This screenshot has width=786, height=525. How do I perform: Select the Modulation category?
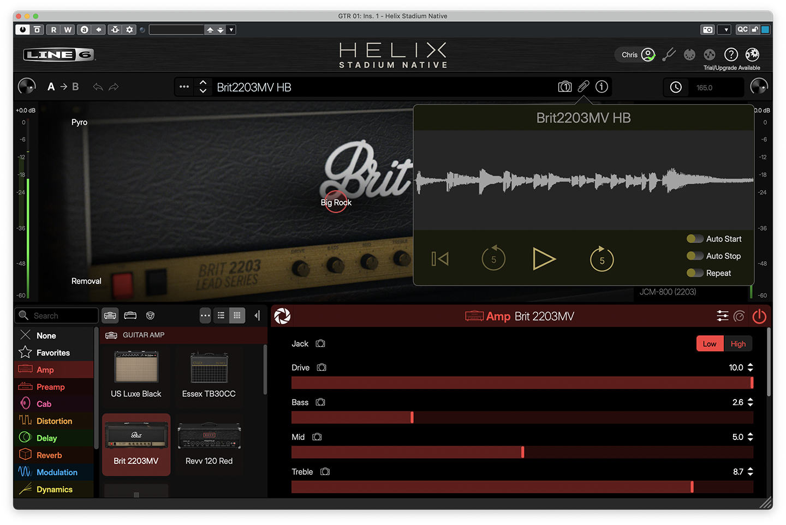point(54,472)
